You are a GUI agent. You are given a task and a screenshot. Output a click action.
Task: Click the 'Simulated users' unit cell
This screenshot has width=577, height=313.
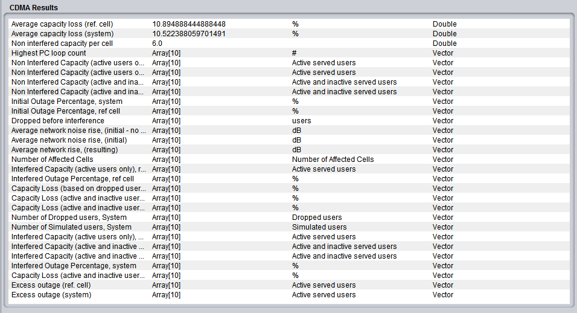click(319, 227)
